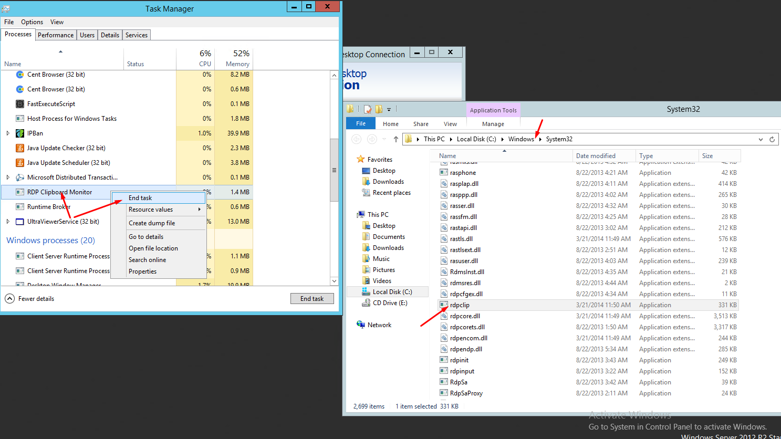The image size is (781, 439).
Task: Click the Windows processes (20) group heading
Action: (50, 241)
